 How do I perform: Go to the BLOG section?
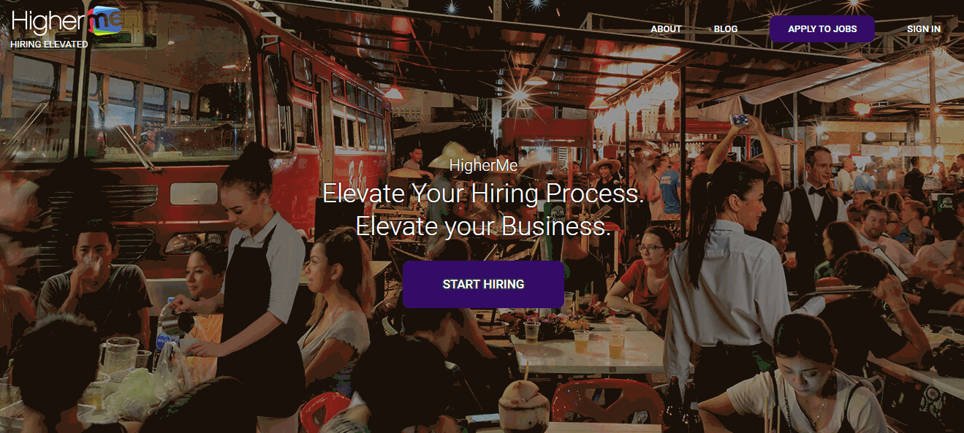pyautogui.click(x=726, y=29)
